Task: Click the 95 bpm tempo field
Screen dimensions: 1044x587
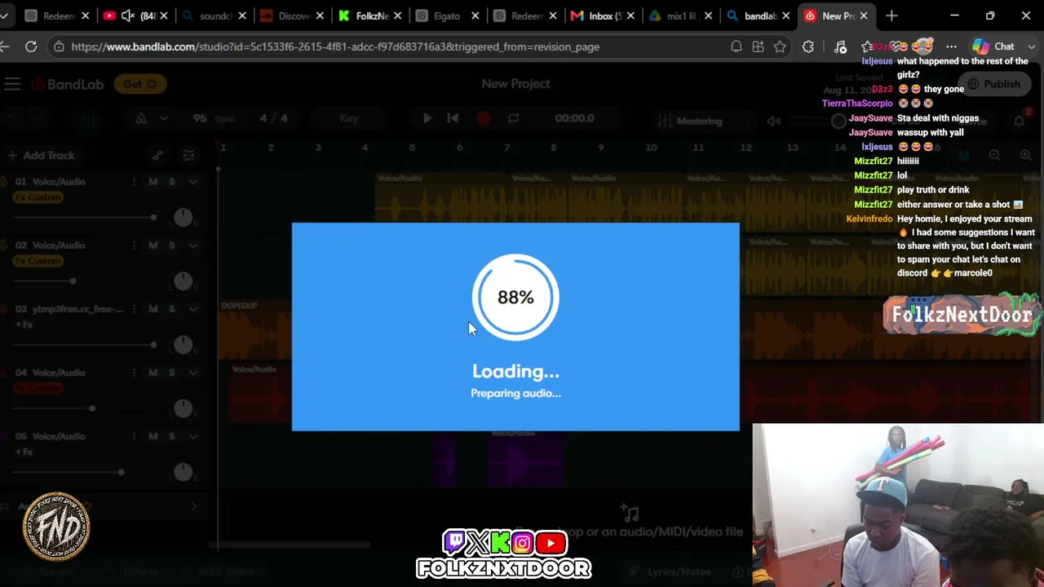Action: [x=214, y=118]
